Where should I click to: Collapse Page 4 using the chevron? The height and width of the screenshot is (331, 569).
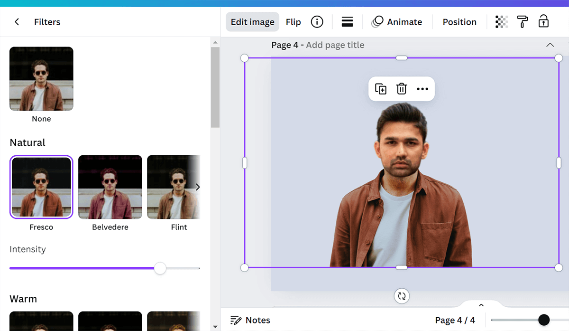(550, 45)
